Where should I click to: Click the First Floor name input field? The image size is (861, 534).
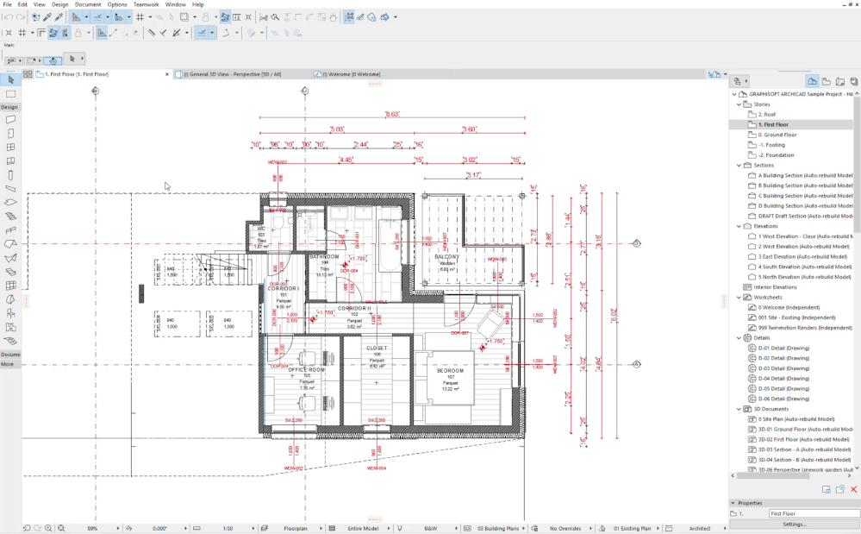tap(814, 513)
